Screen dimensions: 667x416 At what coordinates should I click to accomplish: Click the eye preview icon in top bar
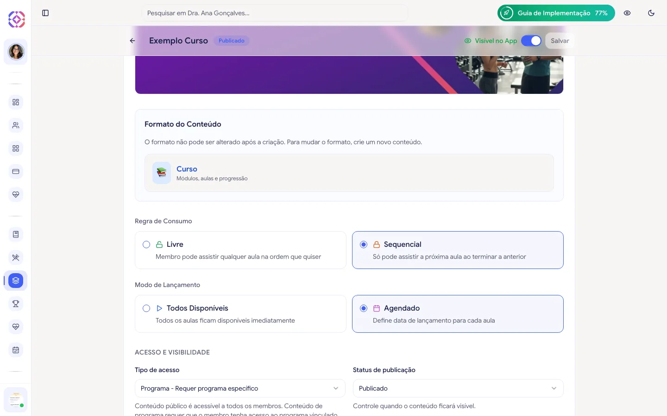(627, 13)
